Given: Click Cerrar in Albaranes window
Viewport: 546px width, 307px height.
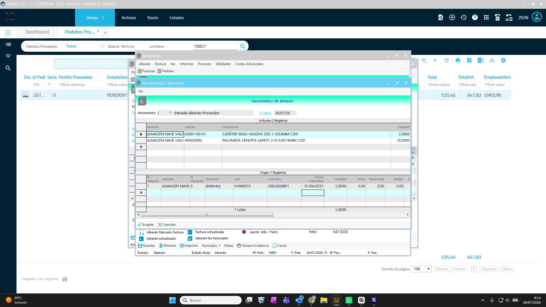Looking at the screenshot, I should pyautogui.click(x=280, y=246).
